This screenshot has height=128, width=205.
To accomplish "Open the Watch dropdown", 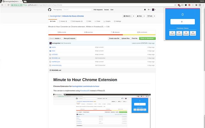I will tap(127, 16).
